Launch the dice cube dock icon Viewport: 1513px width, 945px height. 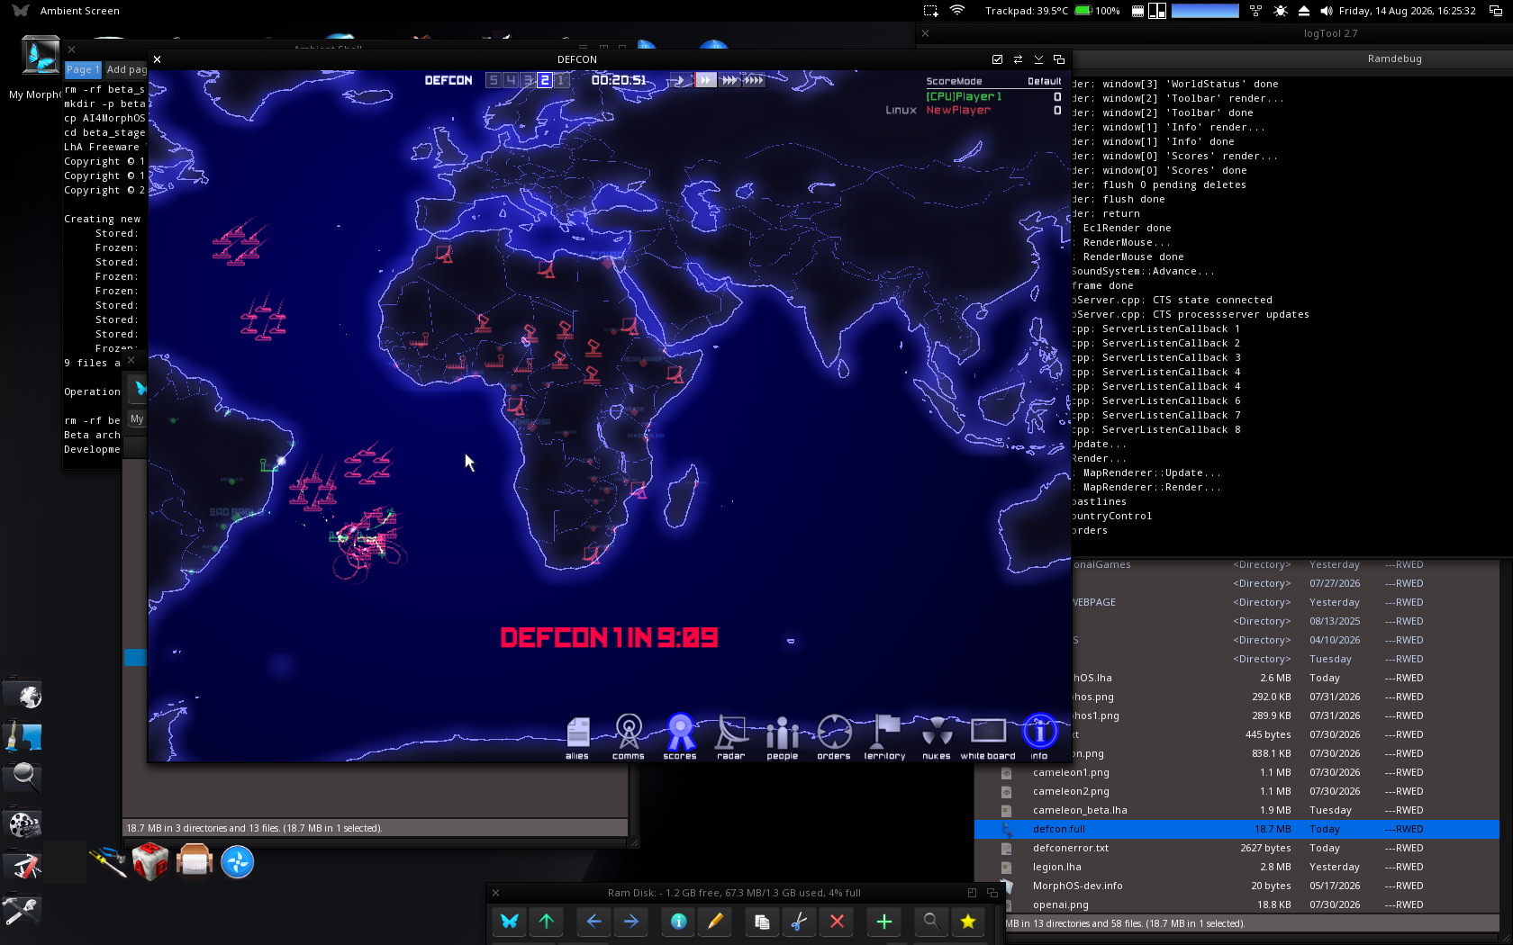point(149,861)
